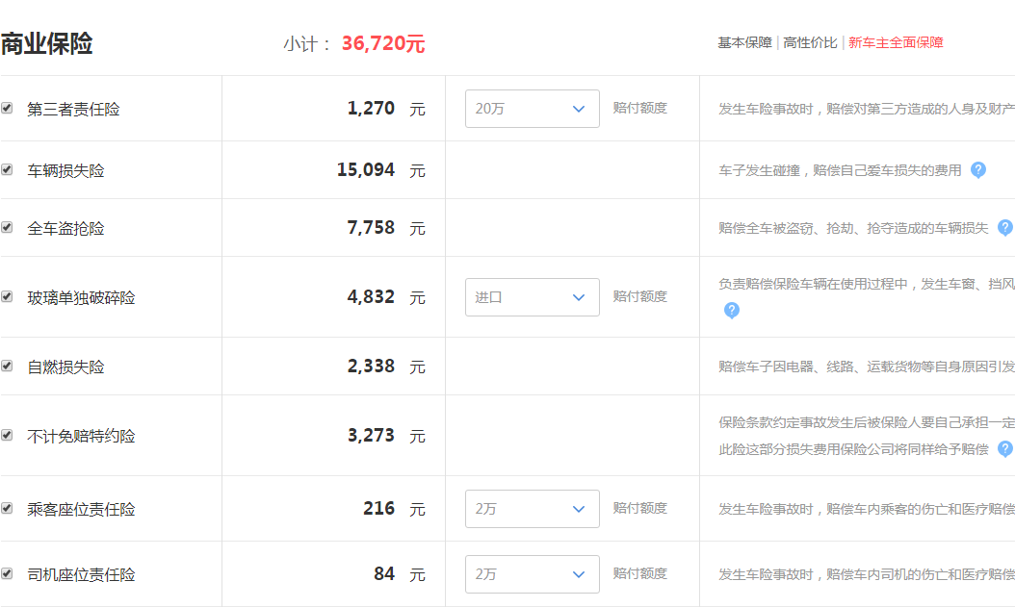Viewport: 1015px width, 607px height.
Task: Open the 20万 coverage dropdown for 第三者责任险
Action: click(533, 109)
